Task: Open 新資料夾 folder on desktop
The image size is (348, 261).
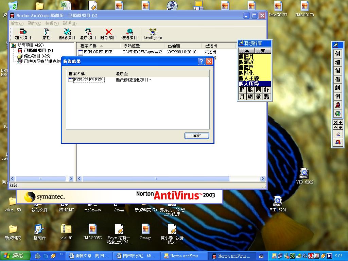Action: (x=13, y=232)
